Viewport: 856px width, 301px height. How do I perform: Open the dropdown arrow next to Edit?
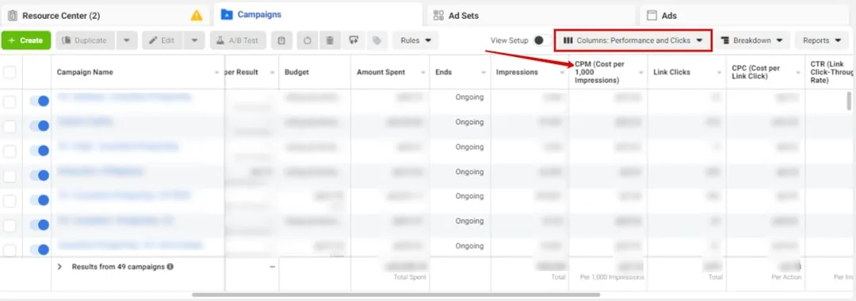[x=194, y=40]
